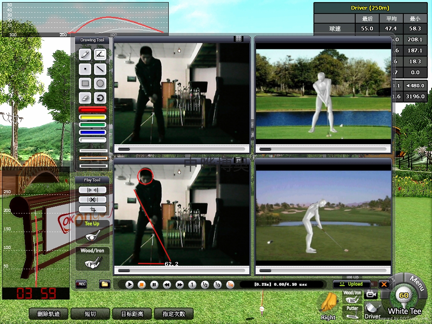Click the 最小 column header
This screenshot has height=324, width=432.
[415, 19]
